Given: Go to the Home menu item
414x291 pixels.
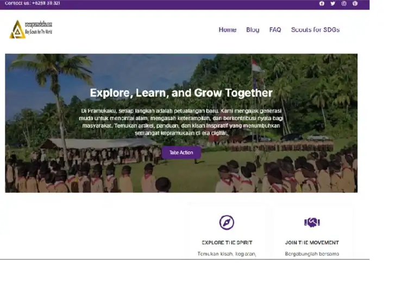Looking at the screenshot, I should (x=227, y=30).
